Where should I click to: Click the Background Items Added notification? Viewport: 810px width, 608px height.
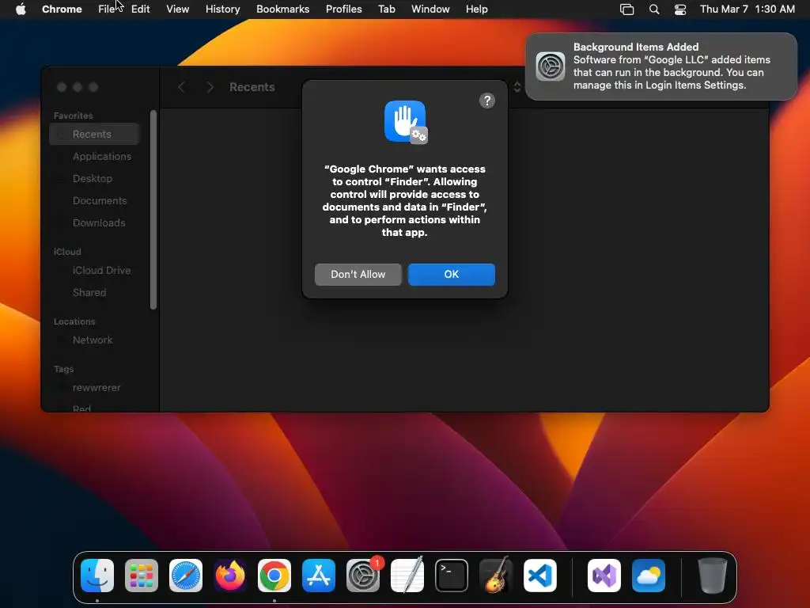(x=661, y=66)
